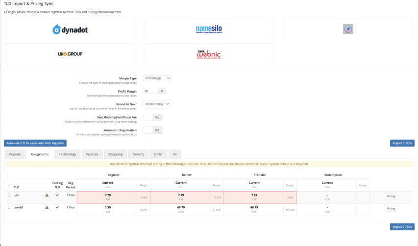Toggle Automatic Registration switch
The width and height of the screenshot is (418, 246).
click(152, 130)
